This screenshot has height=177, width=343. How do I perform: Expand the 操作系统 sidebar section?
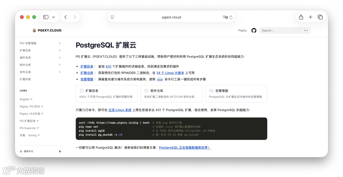[x=59, y=58]
